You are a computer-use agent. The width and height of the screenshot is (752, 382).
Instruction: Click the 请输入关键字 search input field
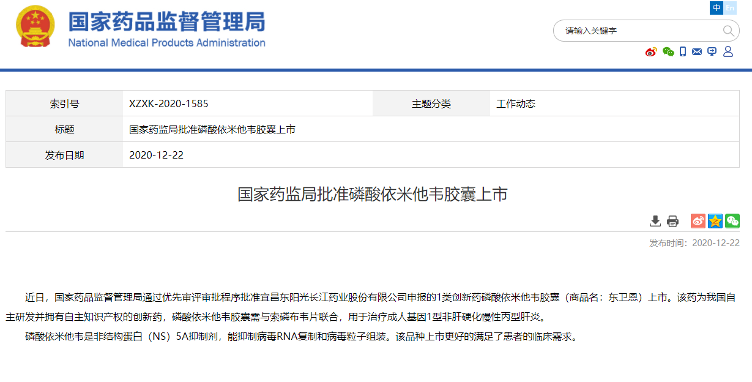coord(636,31)
